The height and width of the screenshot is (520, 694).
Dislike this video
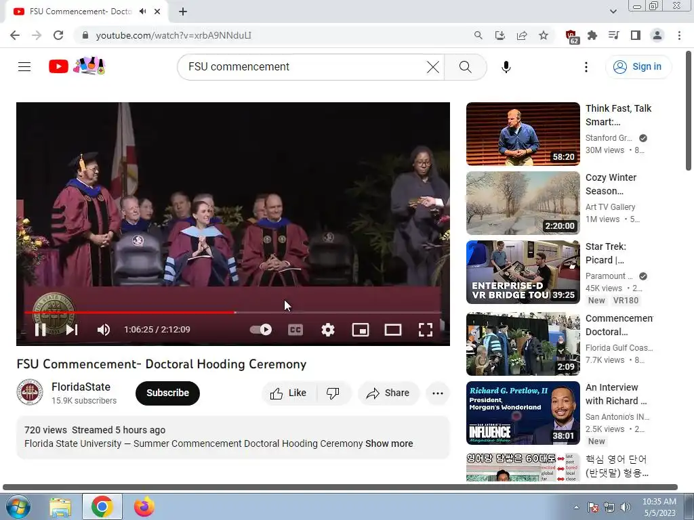click(x=333, y=393)
